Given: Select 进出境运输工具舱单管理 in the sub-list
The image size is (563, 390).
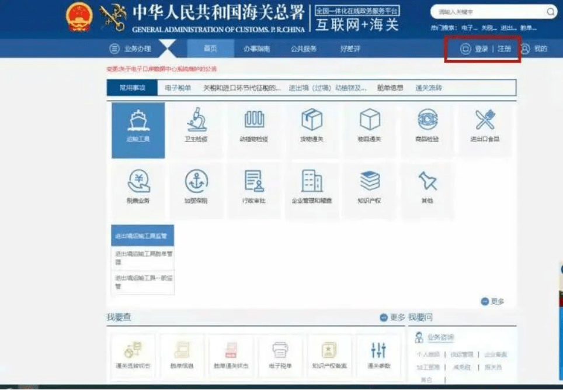Looking at the screenshot, I should (x=143, y=258).
